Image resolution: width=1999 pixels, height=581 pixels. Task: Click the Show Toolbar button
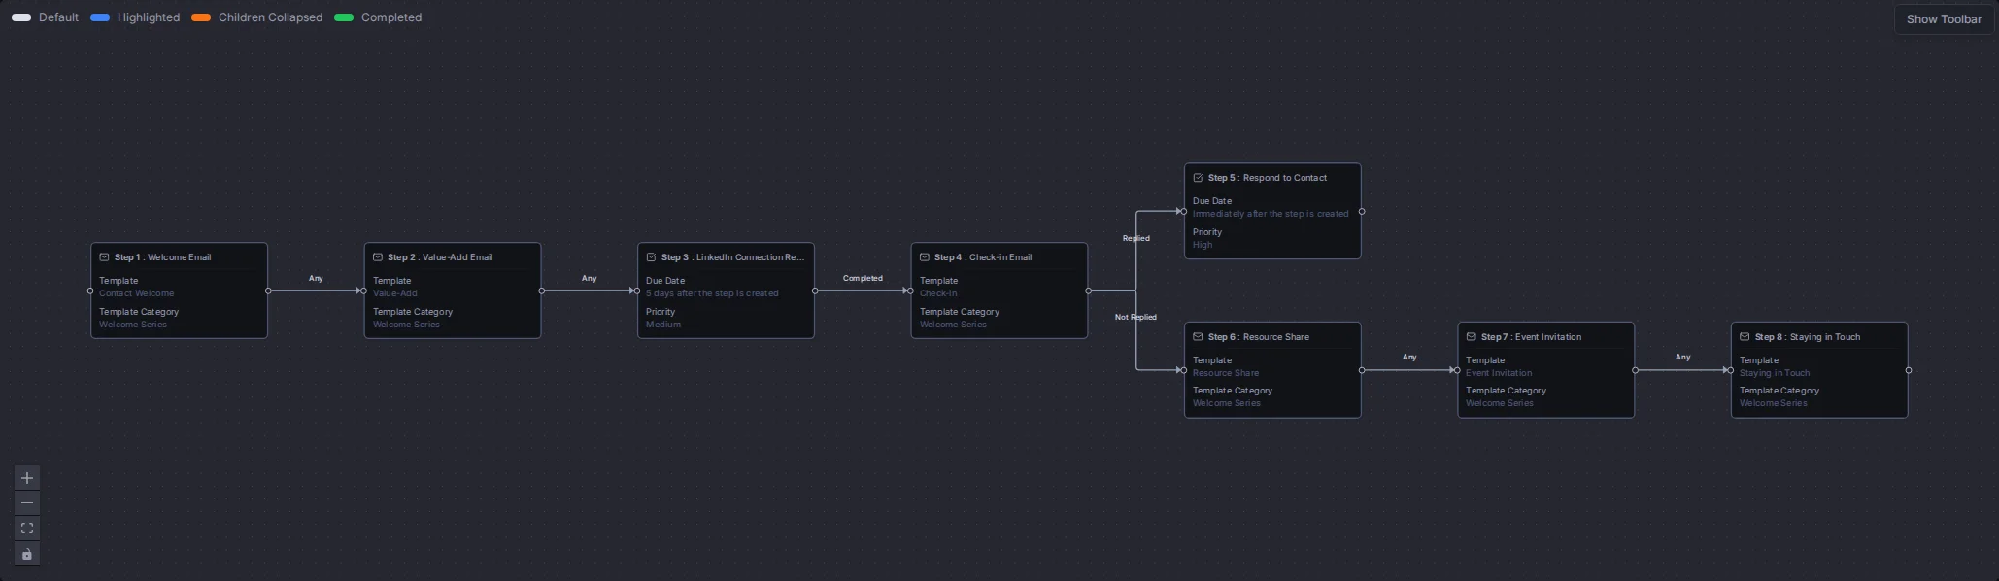pos(1944,19)
